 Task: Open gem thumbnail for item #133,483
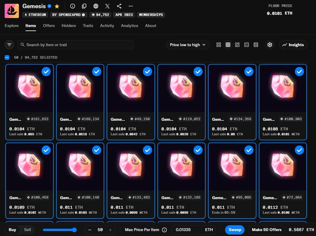[x=131, y=167]
